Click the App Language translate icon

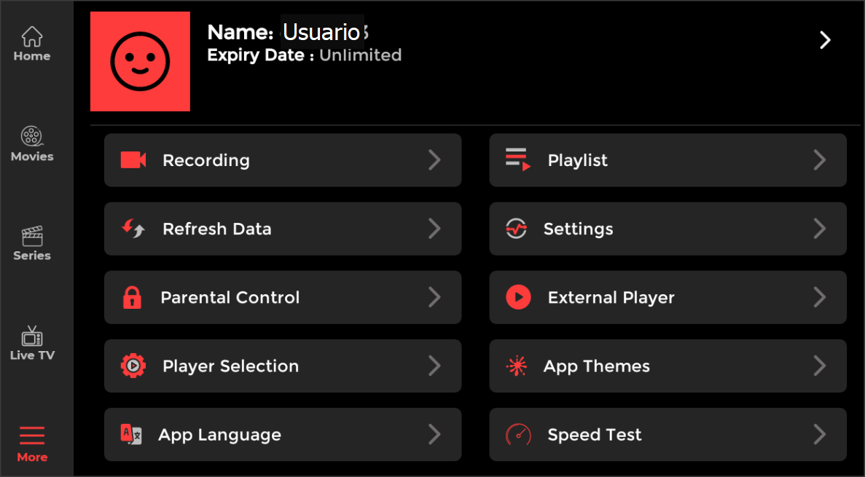tap(131, 435)
